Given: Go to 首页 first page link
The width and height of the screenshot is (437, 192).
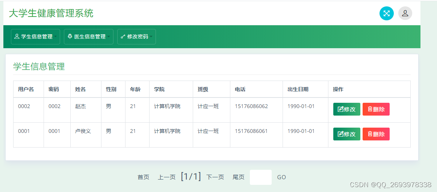Looking at the screenshot, I should tap(144, 177).
